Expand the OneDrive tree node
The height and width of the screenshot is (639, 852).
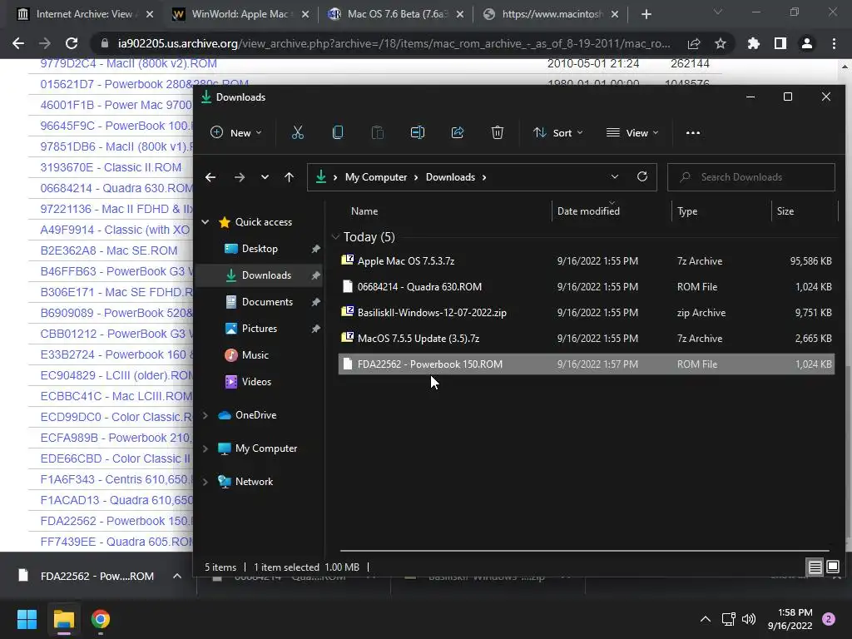pos(206,415)
